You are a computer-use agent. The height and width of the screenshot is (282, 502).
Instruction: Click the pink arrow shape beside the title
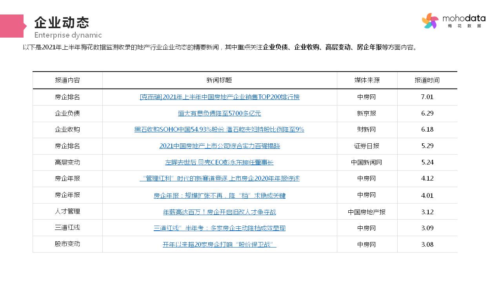click(13, 26)
